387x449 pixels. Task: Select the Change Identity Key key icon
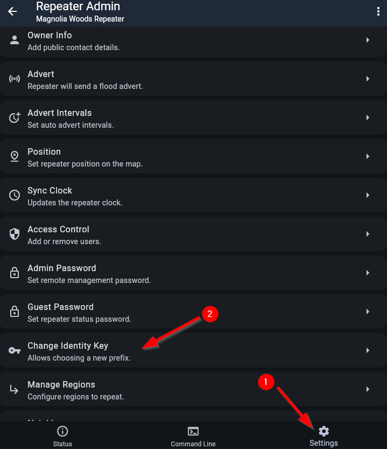(15, 350)
